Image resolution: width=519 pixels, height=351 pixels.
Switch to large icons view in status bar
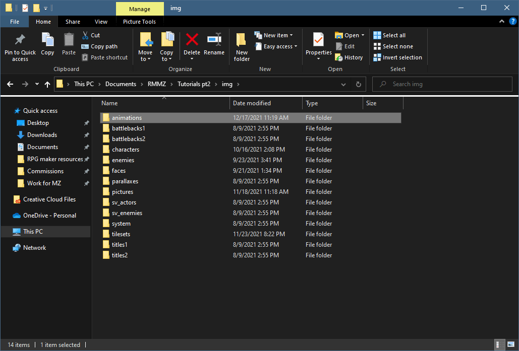tap(511, 345)
